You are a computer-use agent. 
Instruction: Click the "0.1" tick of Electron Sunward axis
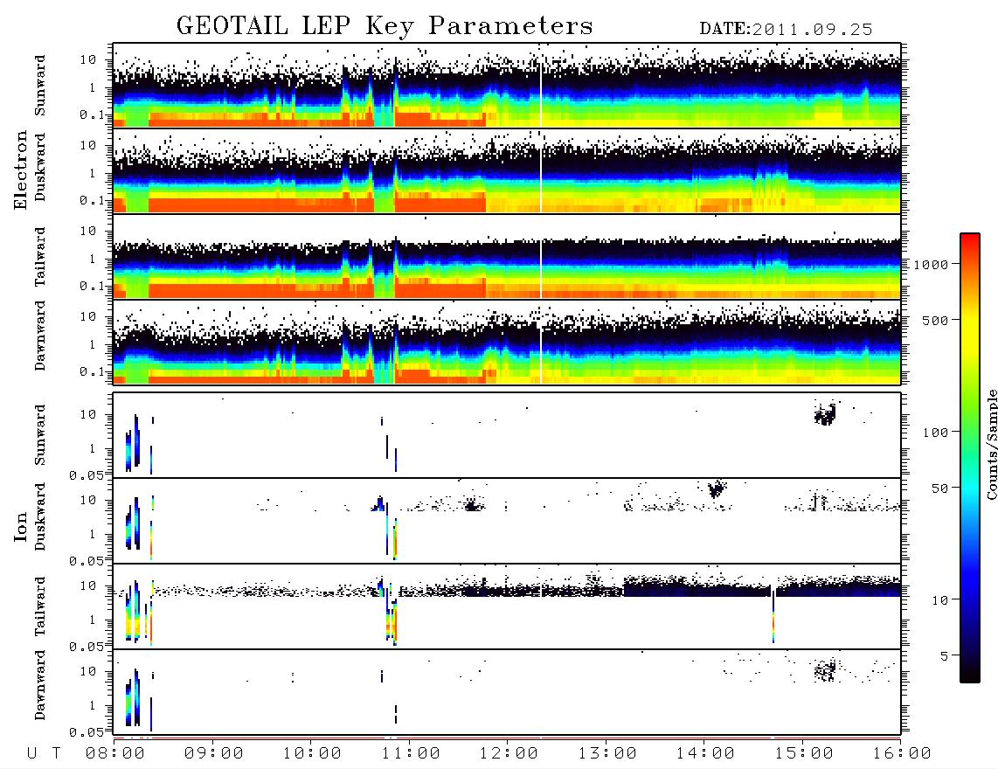click(92, 115)
